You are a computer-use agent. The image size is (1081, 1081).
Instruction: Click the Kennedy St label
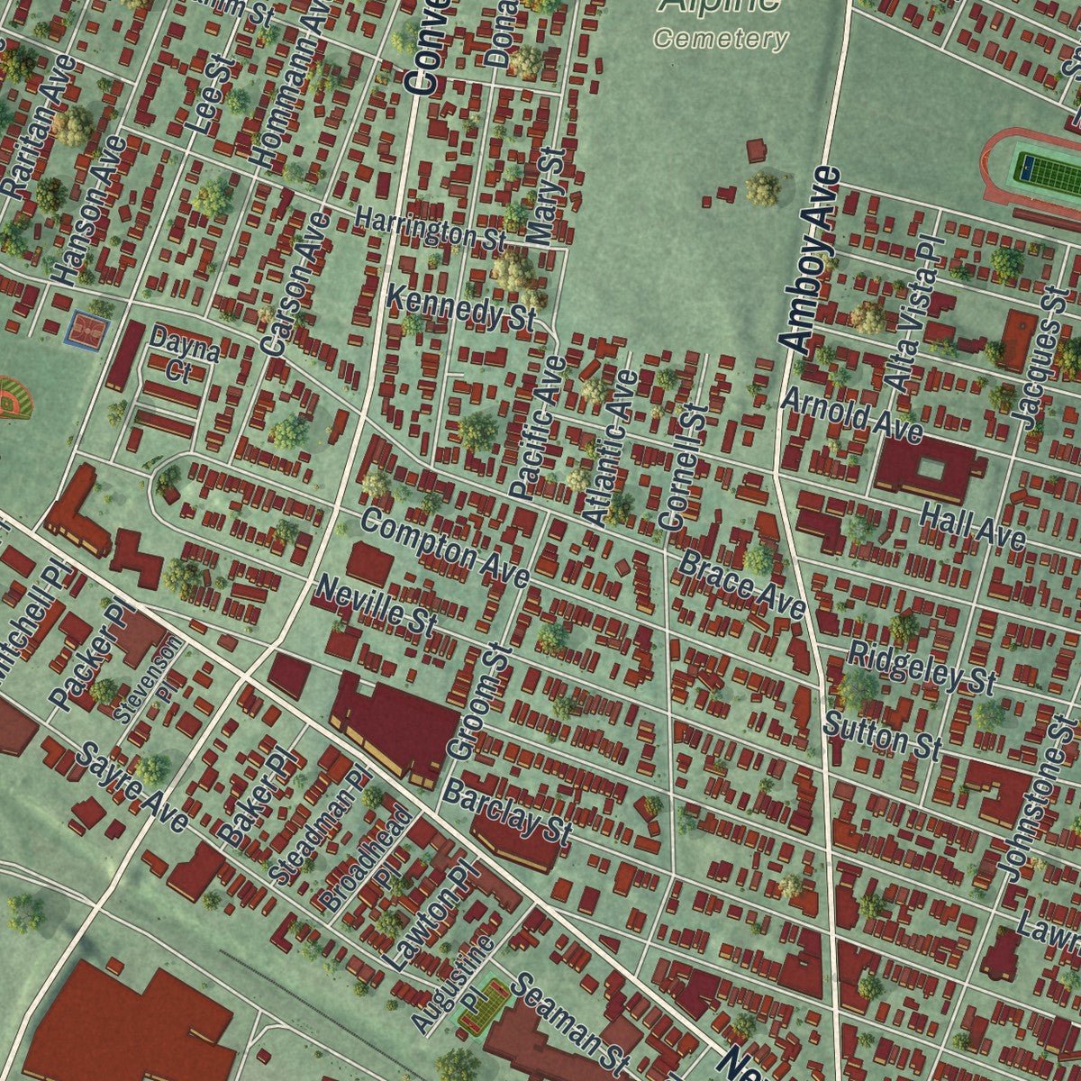pos(461,307)
